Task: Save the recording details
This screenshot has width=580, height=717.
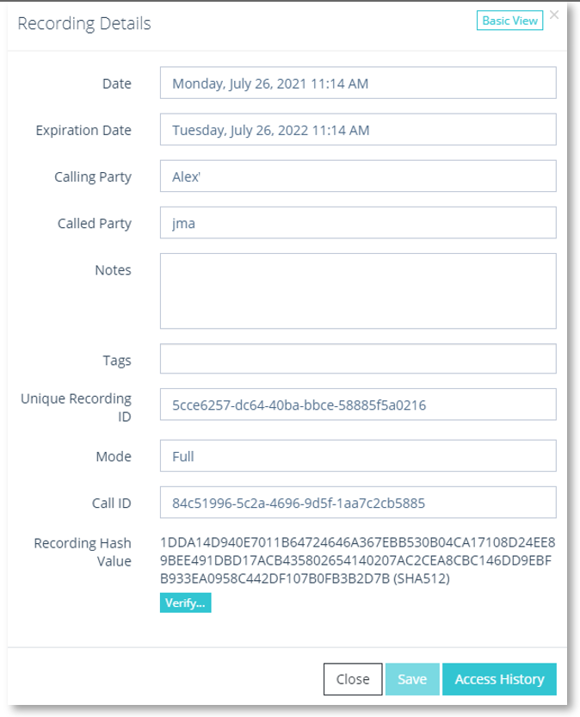Action: pos(412,679)
